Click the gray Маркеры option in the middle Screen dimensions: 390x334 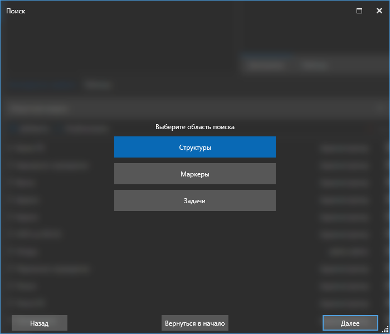click(x=195, y=174)
